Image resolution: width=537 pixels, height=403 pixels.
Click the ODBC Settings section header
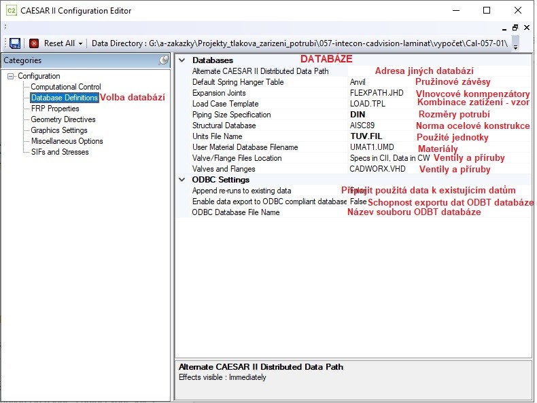coord(220,180)
